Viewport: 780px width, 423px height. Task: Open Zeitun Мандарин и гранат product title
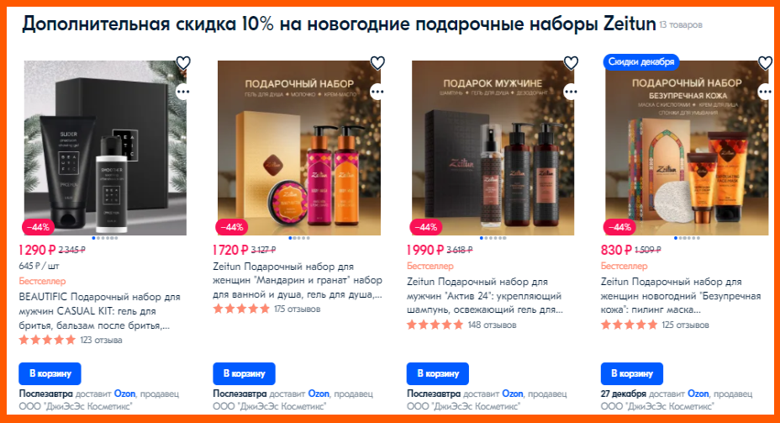click(298, 281)
